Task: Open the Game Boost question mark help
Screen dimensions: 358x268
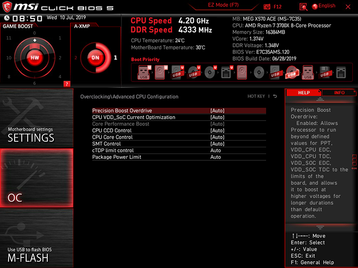Action: (66, 84)
